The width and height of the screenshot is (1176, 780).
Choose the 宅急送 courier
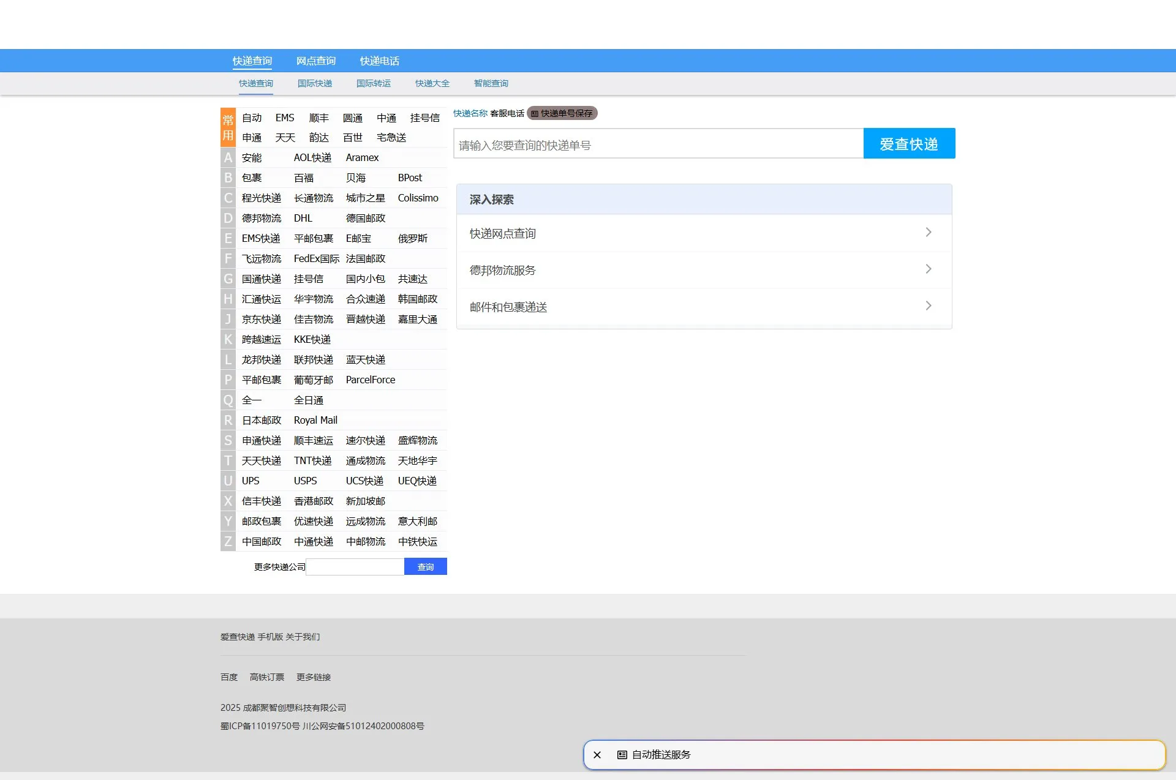[x=391, y=138]
